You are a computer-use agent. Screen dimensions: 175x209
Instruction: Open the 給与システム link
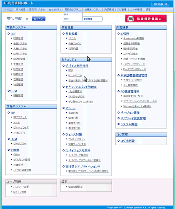point(20,54)
